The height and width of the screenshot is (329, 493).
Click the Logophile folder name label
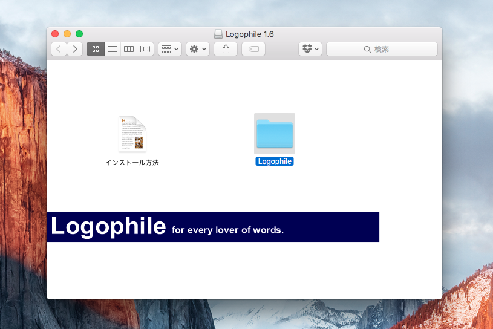(x=275, y=161)
